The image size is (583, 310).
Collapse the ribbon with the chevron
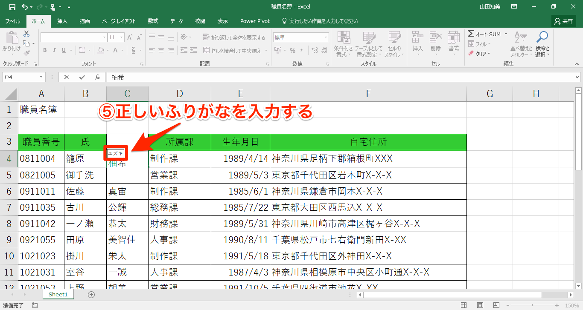pyautogui.click(x=577, y=64)
